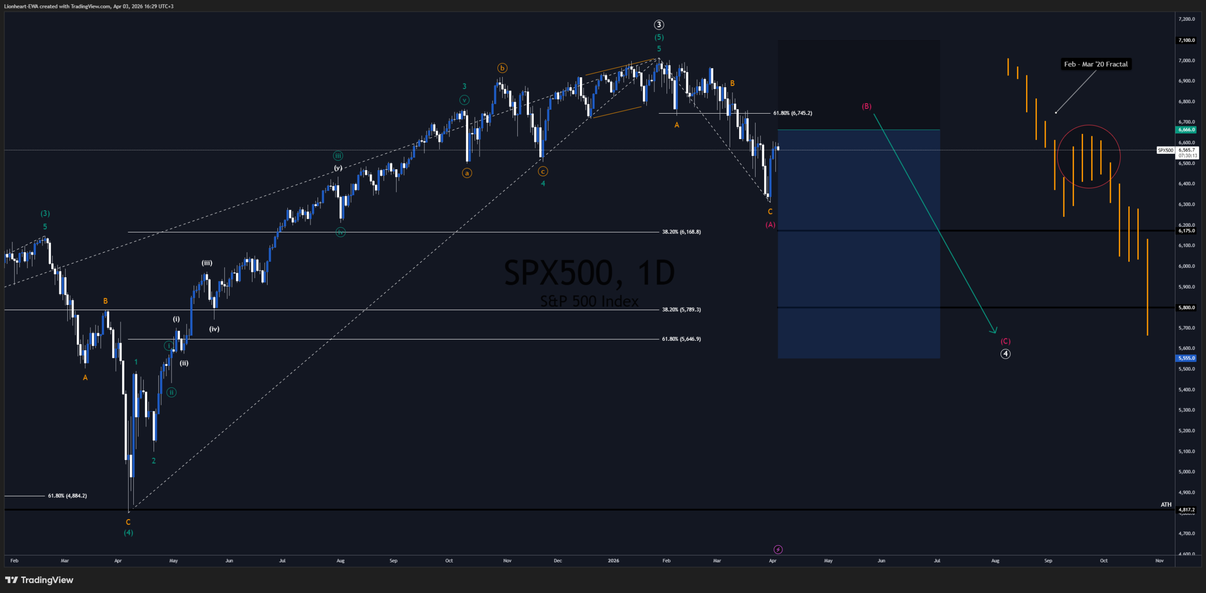Click the circled wave ③ marker above the peak

(x=658, y=25)
